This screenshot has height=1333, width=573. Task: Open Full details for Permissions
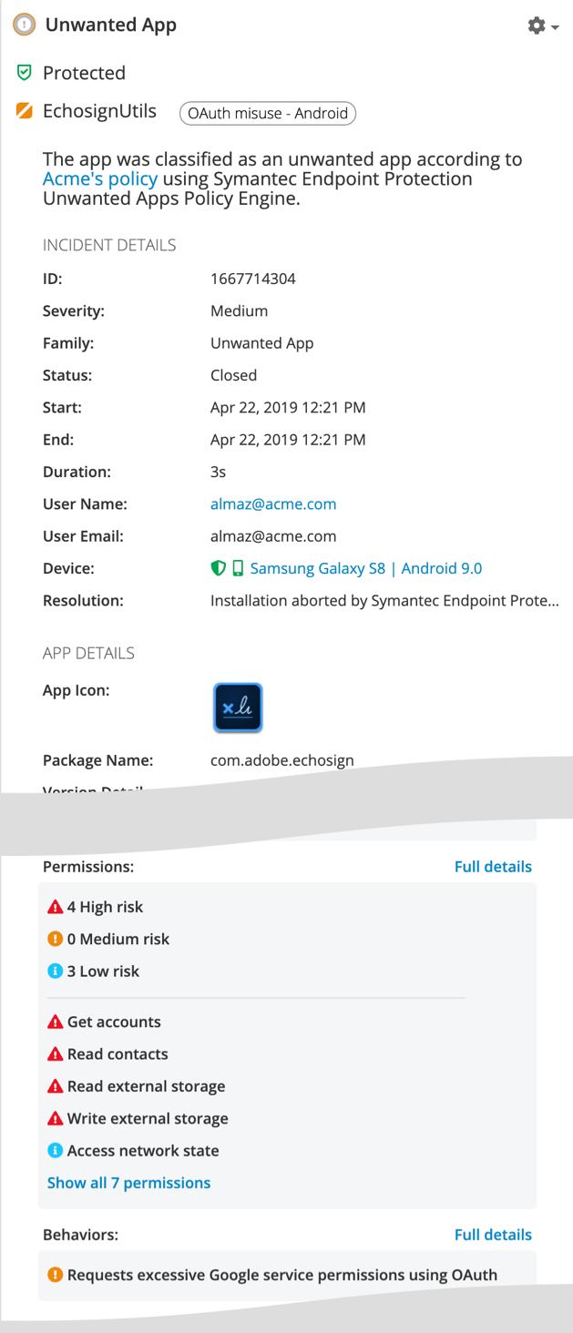[x=493, y=867]
